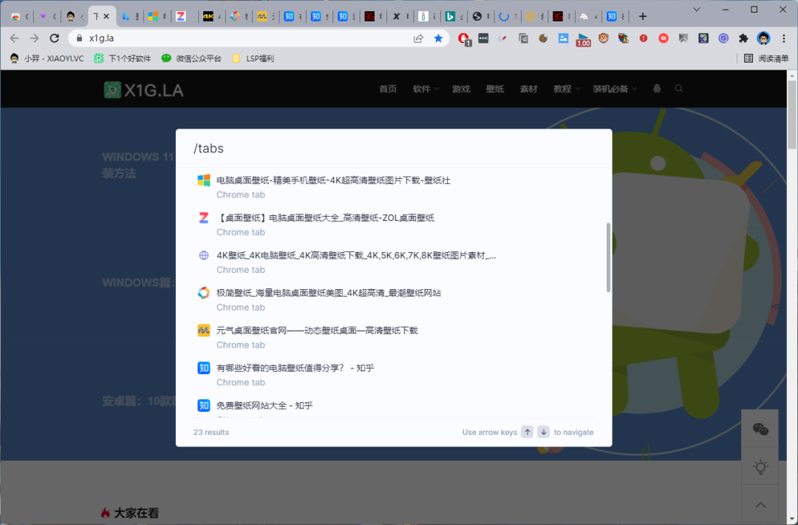Click the /tabs command input field

click(x=393, y=149)
